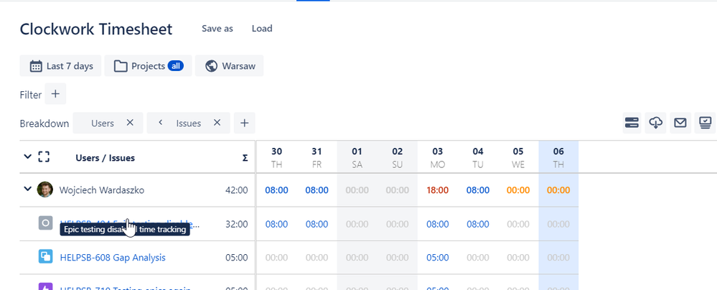Remove the Issues breakdown chip
Viewport: 717px width, 290px height.
click(x=217, y=123)
